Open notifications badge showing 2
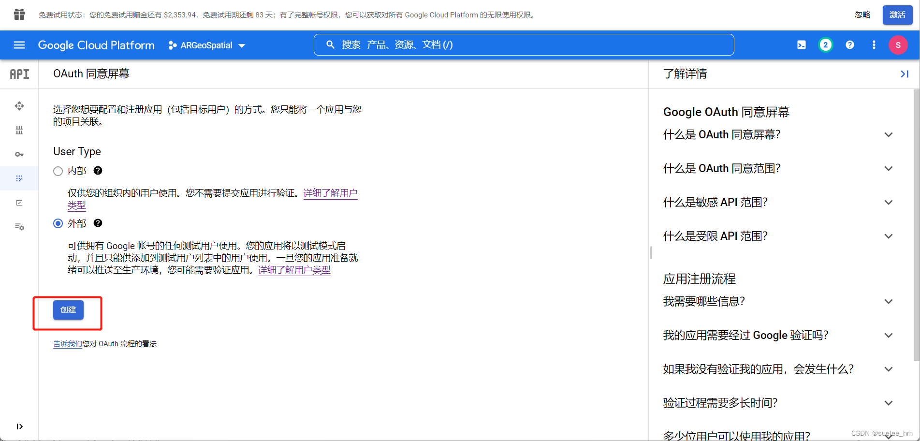920x441 pixels. coord(825,45)
